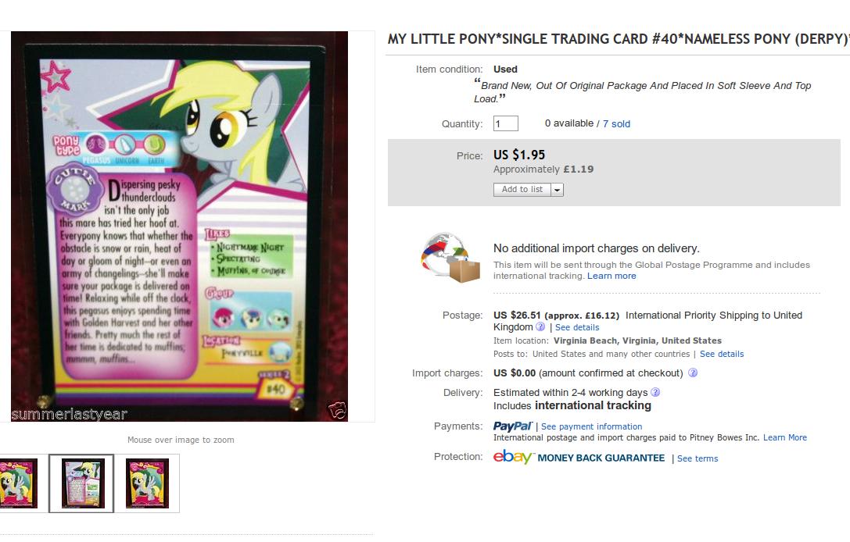Open See terms for money back guarantee
850x542 pixels.
[x=698, y=458]
